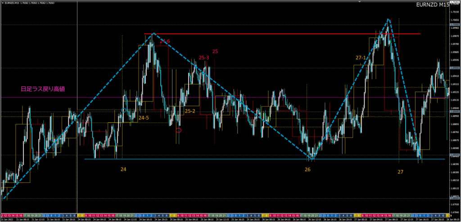Select the red circle marker below label 25-2
This screenshot has height=222, width=461.
tap(179, 130)
